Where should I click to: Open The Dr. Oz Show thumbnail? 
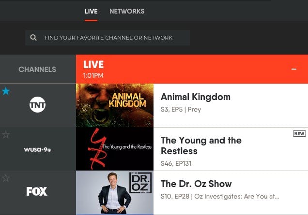[x=115, y=192]
